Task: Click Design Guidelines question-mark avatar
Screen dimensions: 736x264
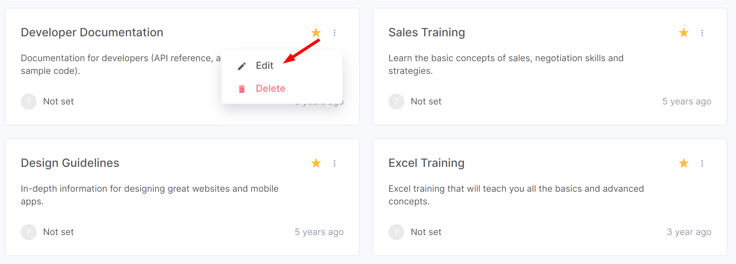Action: pos(29,232)
